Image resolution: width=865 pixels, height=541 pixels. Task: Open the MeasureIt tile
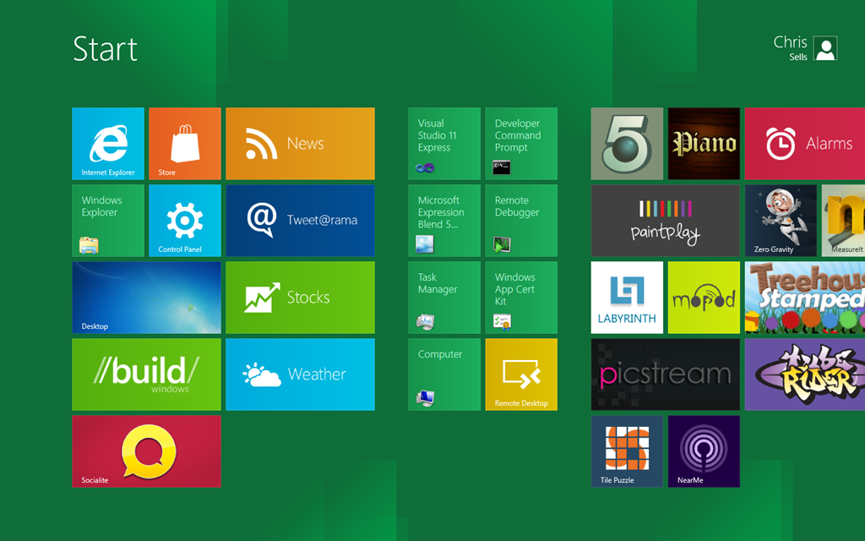(844, 221)
